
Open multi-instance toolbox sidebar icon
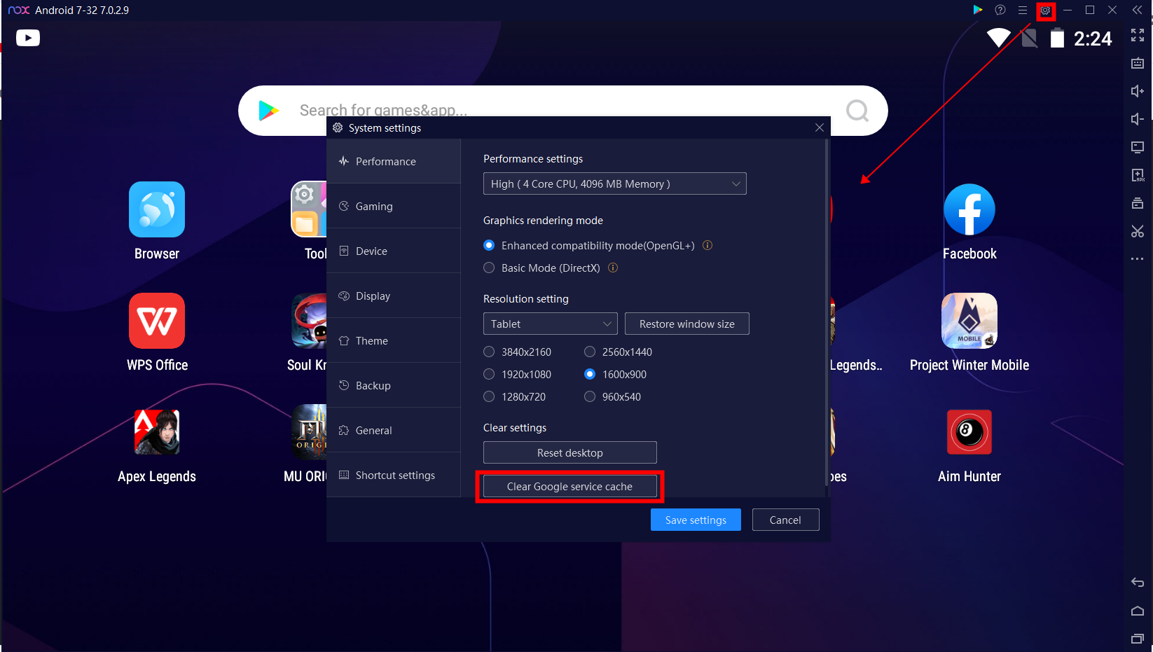[1138, 203]
